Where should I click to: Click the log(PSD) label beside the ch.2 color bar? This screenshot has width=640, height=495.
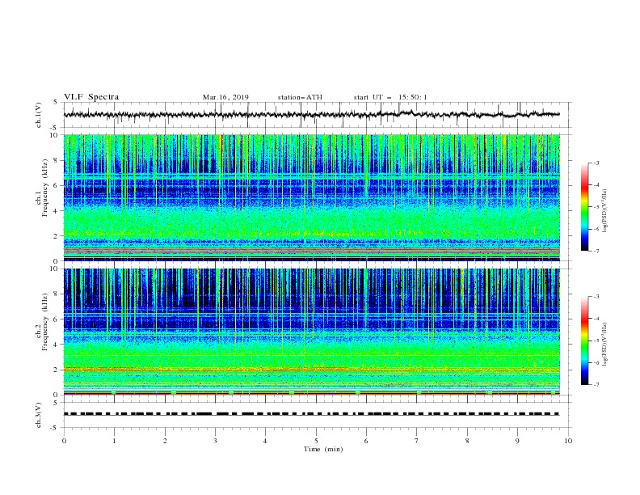coord(604,345)
